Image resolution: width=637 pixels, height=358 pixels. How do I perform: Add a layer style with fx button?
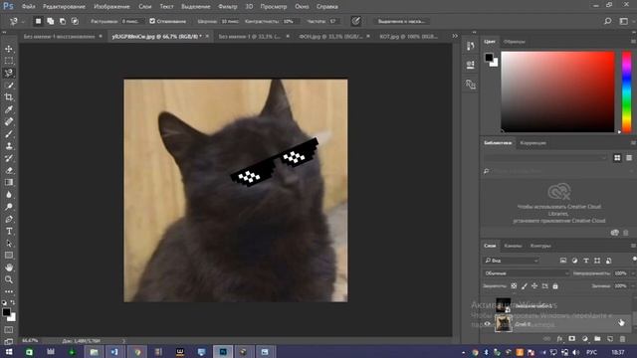point(559,338)
